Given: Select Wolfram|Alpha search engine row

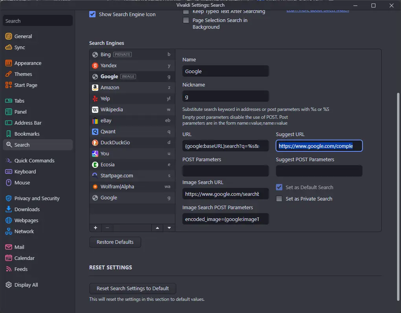Looking at the screenshot, I should point(132,186).
